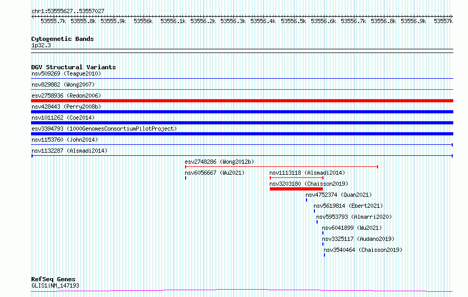
Task: Open variant nsv5953793 (Almarri2020) label
Action: pyautogui.click(x=354, y=217)
